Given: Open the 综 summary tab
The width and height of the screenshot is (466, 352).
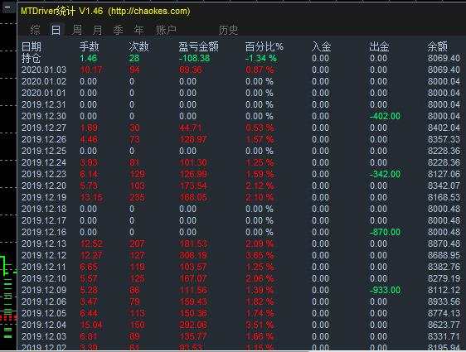Looking at the screenshot, I should pyautogui.click(x=36, y=30).
